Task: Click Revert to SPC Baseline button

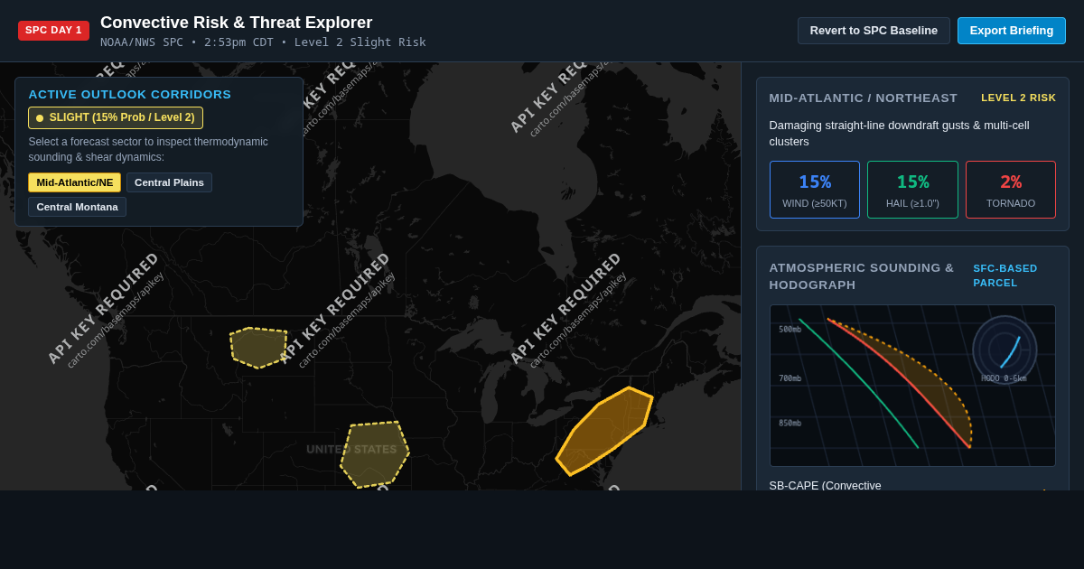Action: 874,31
